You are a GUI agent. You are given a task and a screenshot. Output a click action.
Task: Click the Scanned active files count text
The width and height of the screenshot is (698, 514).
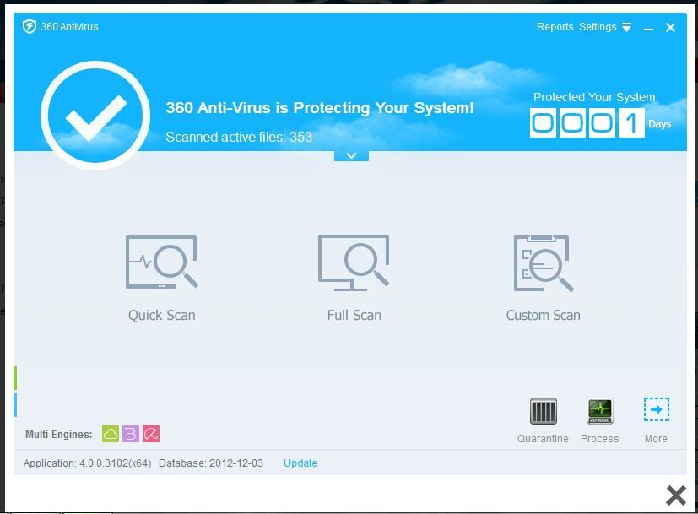(239, 137)
